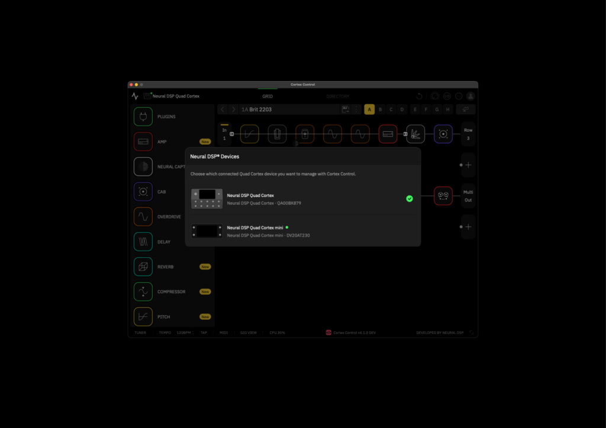Activate scene D
Screen dimensions: 606x428
click(x=402, y=109)
